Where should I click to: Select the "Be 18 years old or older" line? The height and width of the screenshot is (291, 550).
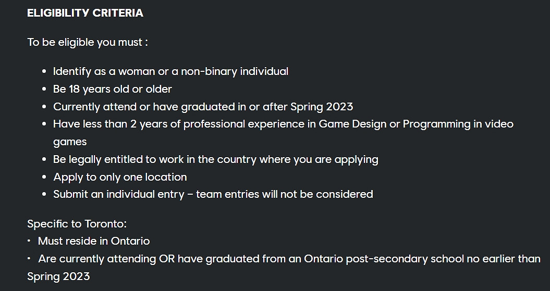[x=112, y=89]
